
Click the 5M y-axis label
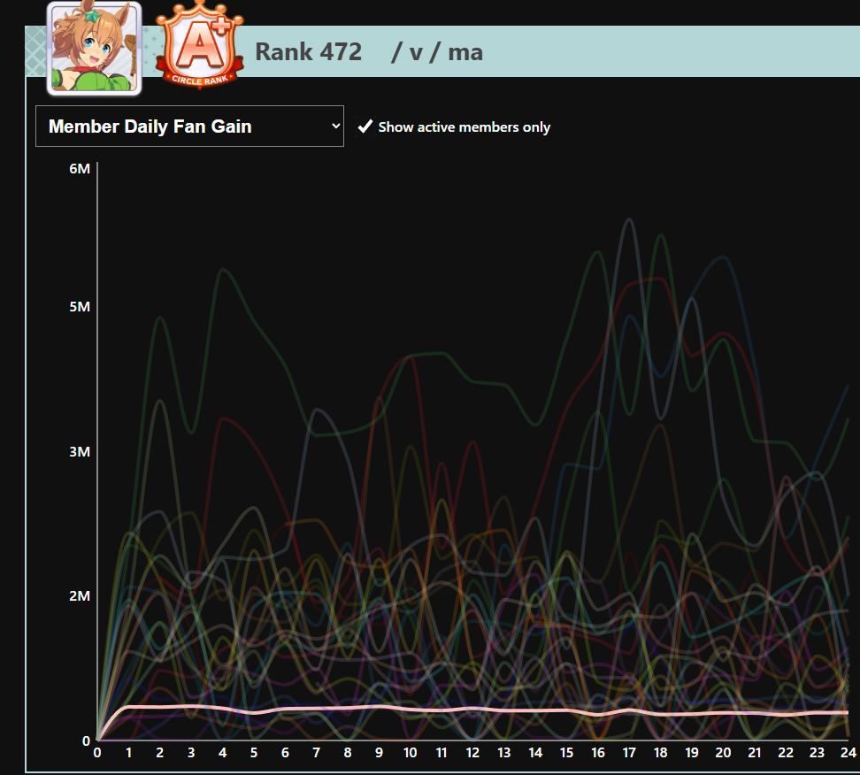80,307
